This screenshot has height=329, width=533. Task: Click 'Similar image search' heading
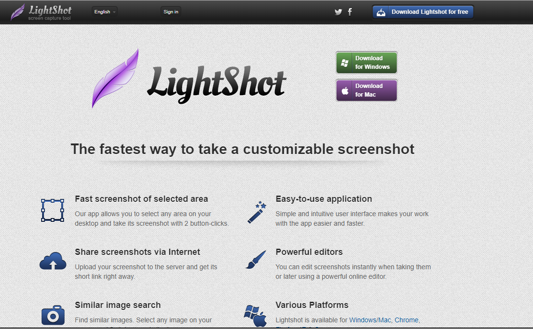pyautogui.click(x=118, y=305)
